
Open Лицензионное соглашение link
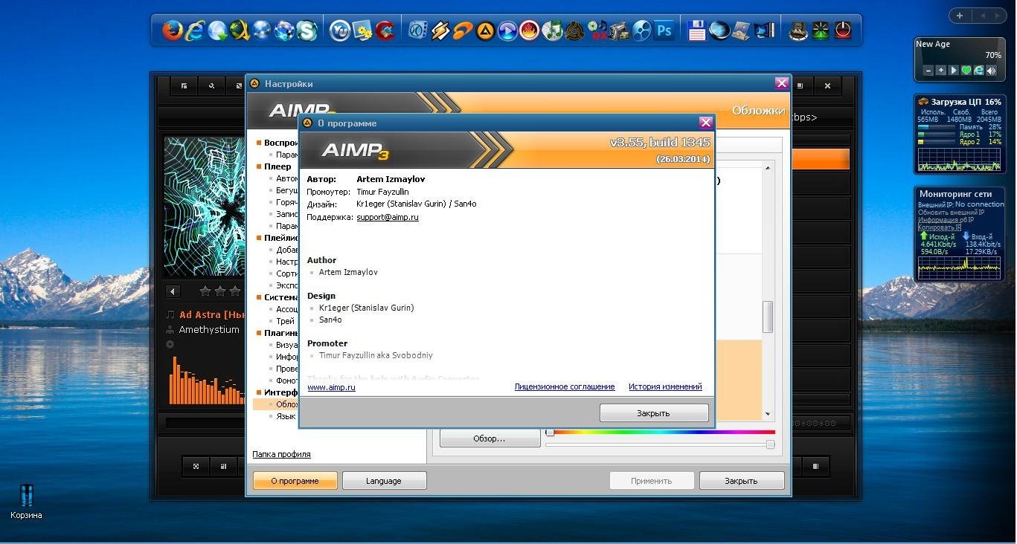point(565,386)
